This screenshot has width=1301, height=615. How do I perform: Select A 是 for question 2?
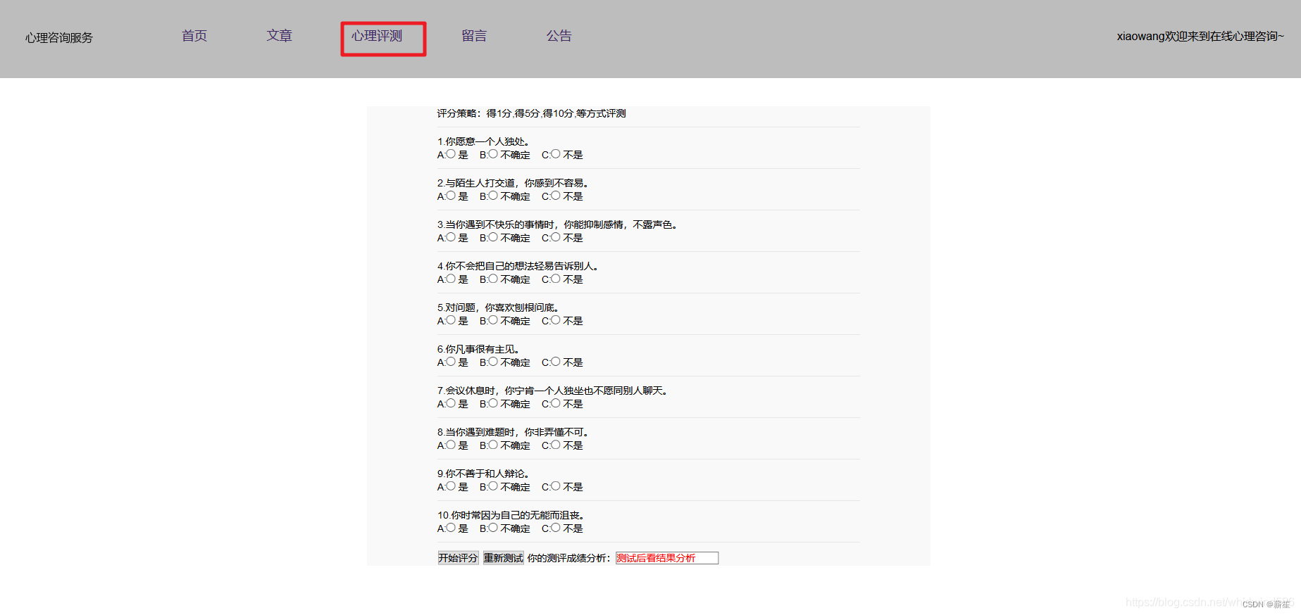[x=451, y=196]
